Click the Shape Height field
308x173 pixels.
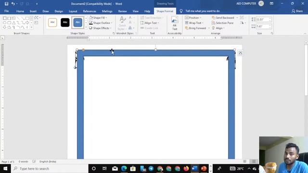[x=262, y=19]
